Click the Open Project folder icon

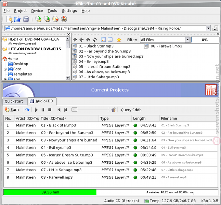tap(17, 19)
